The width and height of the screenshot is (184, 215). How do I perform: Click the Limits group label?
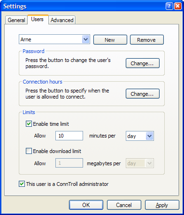[29, 112]
